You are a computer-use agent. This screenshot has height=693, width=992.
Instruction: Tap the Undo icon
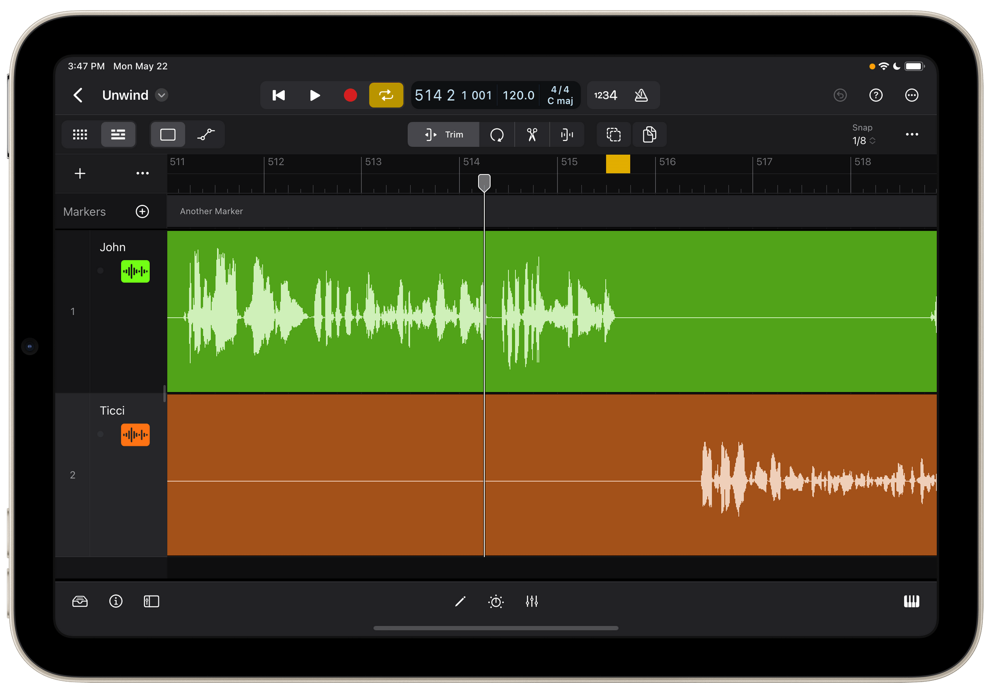tap(840, 95)
